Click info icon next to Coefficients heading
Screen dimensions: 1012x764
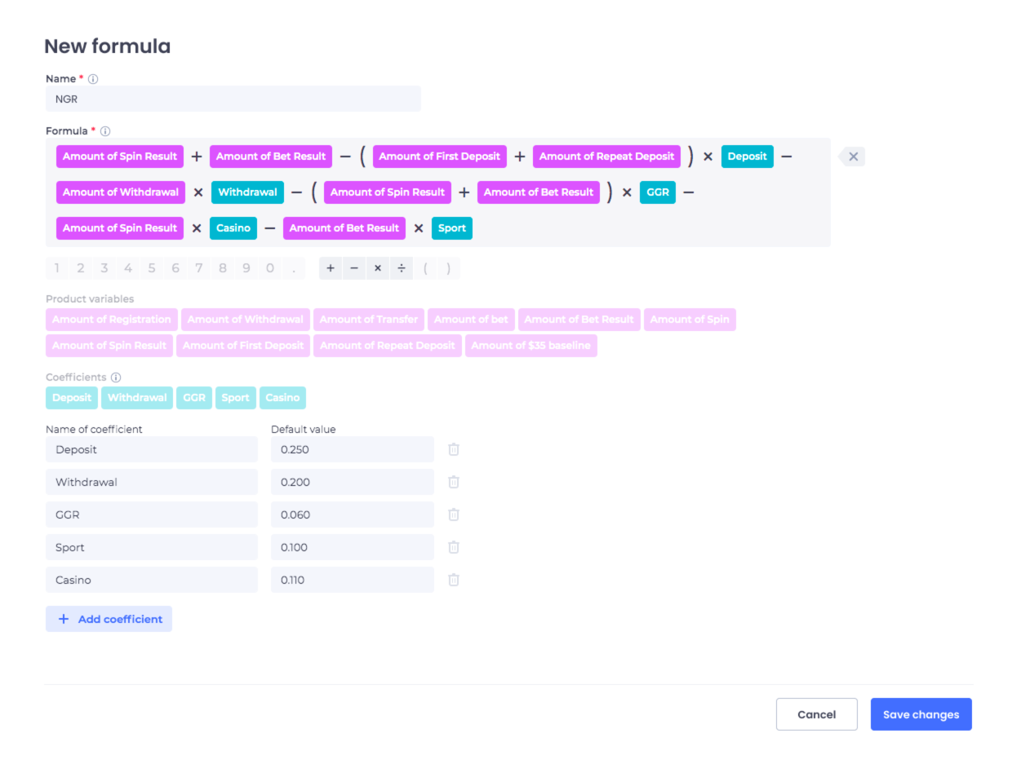(116, 378)
